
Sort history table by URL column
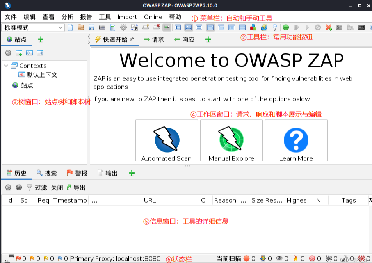pos(150,200)
